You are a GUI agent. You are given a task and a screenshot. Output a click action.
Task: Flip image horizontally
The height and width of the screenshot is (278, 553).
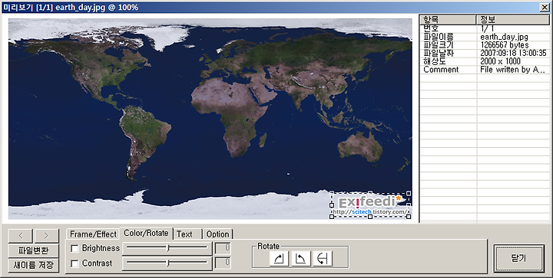[323, 259]
